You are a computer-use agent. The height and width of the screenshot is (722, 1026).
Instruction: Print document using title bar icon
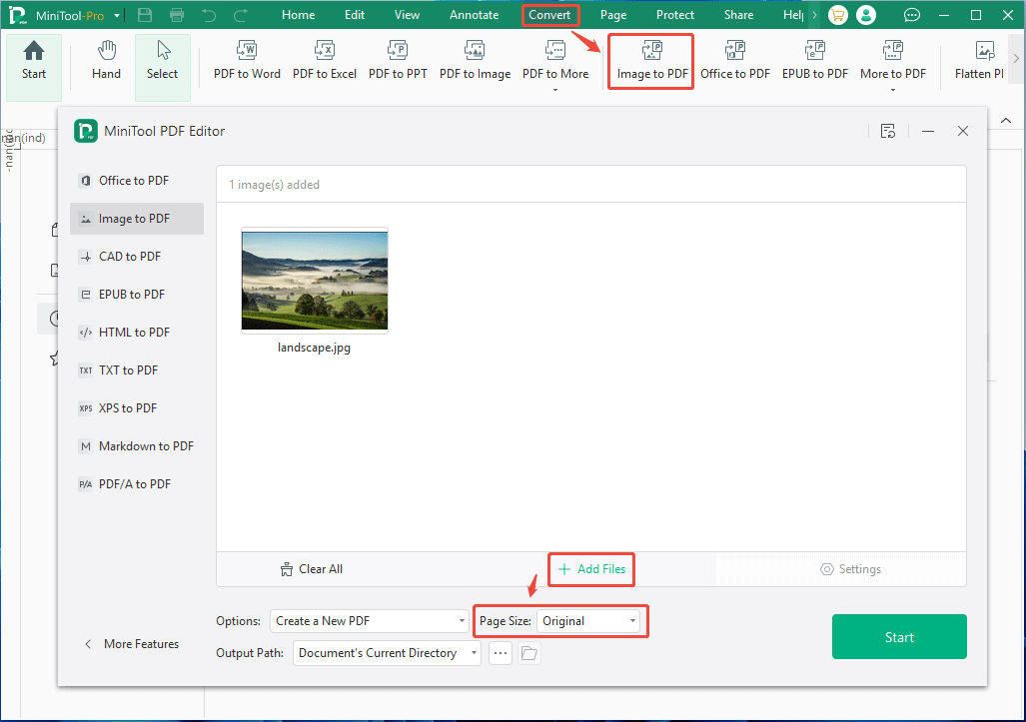177,15
